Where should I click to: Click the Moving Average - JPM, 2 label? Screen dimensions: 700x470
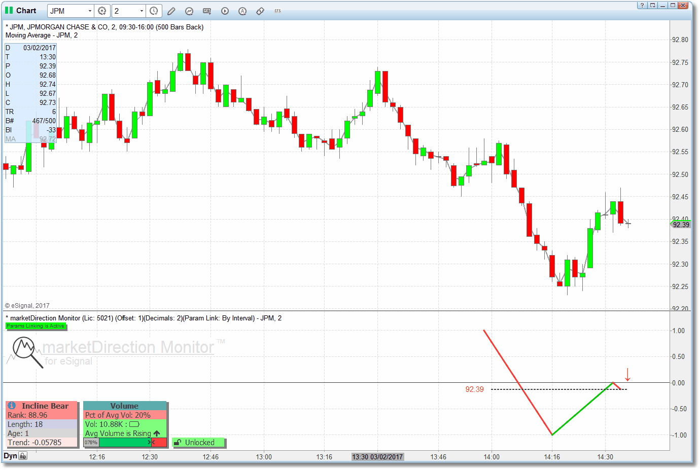[x=42, y=35]
